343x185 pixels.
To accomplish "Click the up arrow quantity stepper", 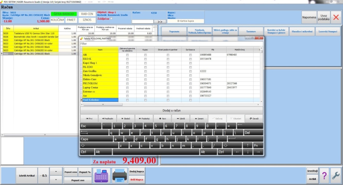I will pyautogui.click(x=56, y=171).
